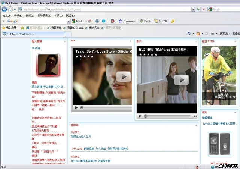Open the 自訂連結 favorites link

(x=54, y=28)
